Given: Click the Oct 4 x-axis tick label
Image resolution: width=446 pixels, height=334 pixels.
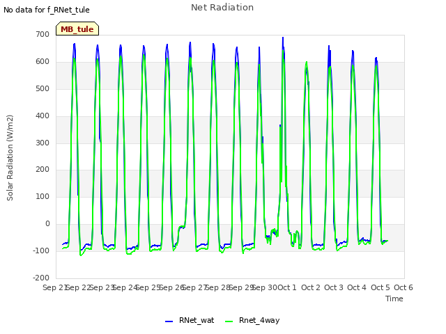Looking at the screenshot, I should [x=357, y=287].
